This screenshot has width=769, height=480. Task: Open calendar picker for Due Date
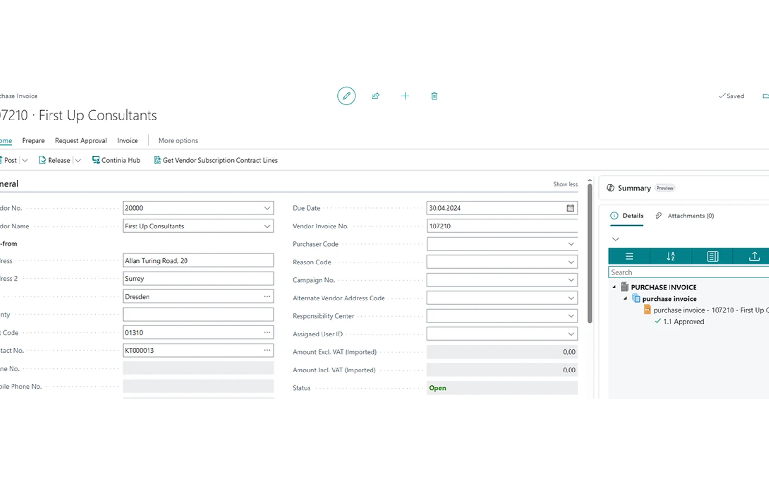(x=570, y=208)
